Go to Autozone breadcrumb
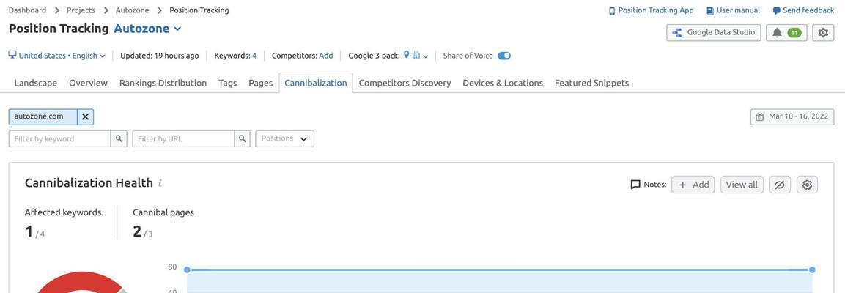 point(133,10)
